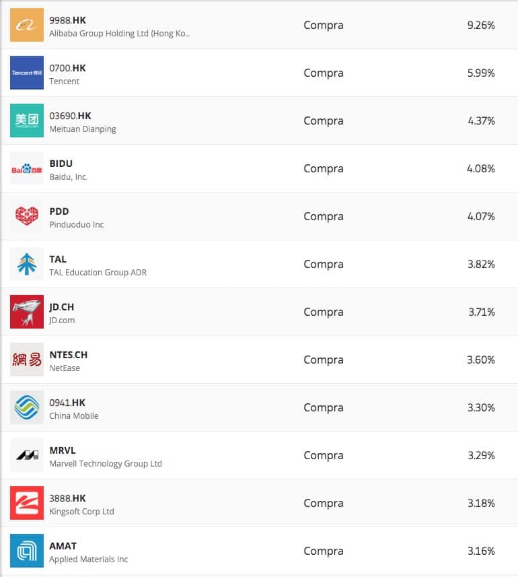Image resolution: width=518 pixels, height=577 pixels.
Task: Click the JD.com red dog logo
Action: point(27,312)
